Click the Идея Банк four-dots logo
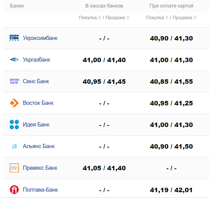The height and width of the screenshot is (198, 209). point(14,125)
